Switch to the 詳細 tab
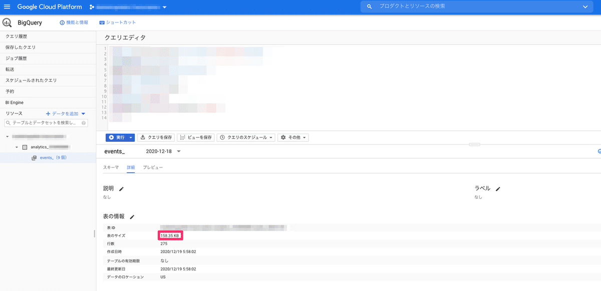Viewport: 601px width, 291px height. (131, 167)
